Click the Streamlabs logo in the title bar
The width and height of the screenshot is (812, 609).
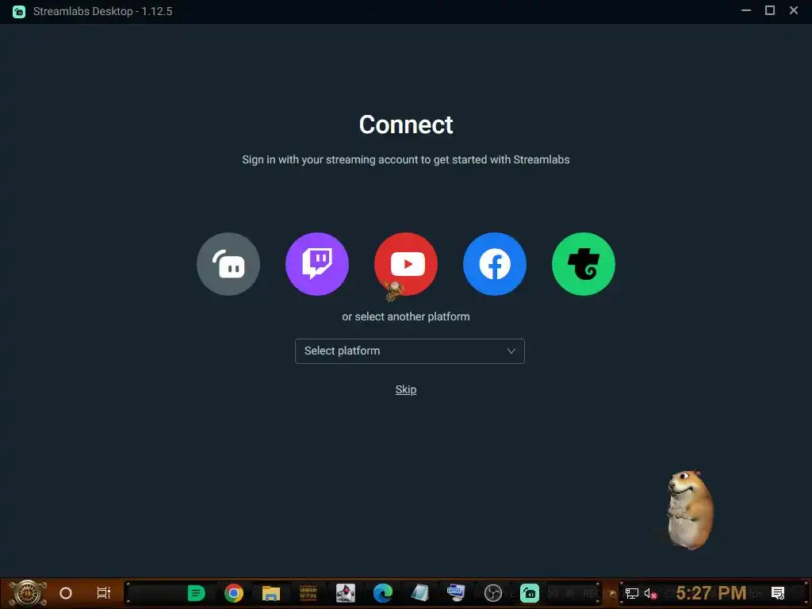(19, 11)
